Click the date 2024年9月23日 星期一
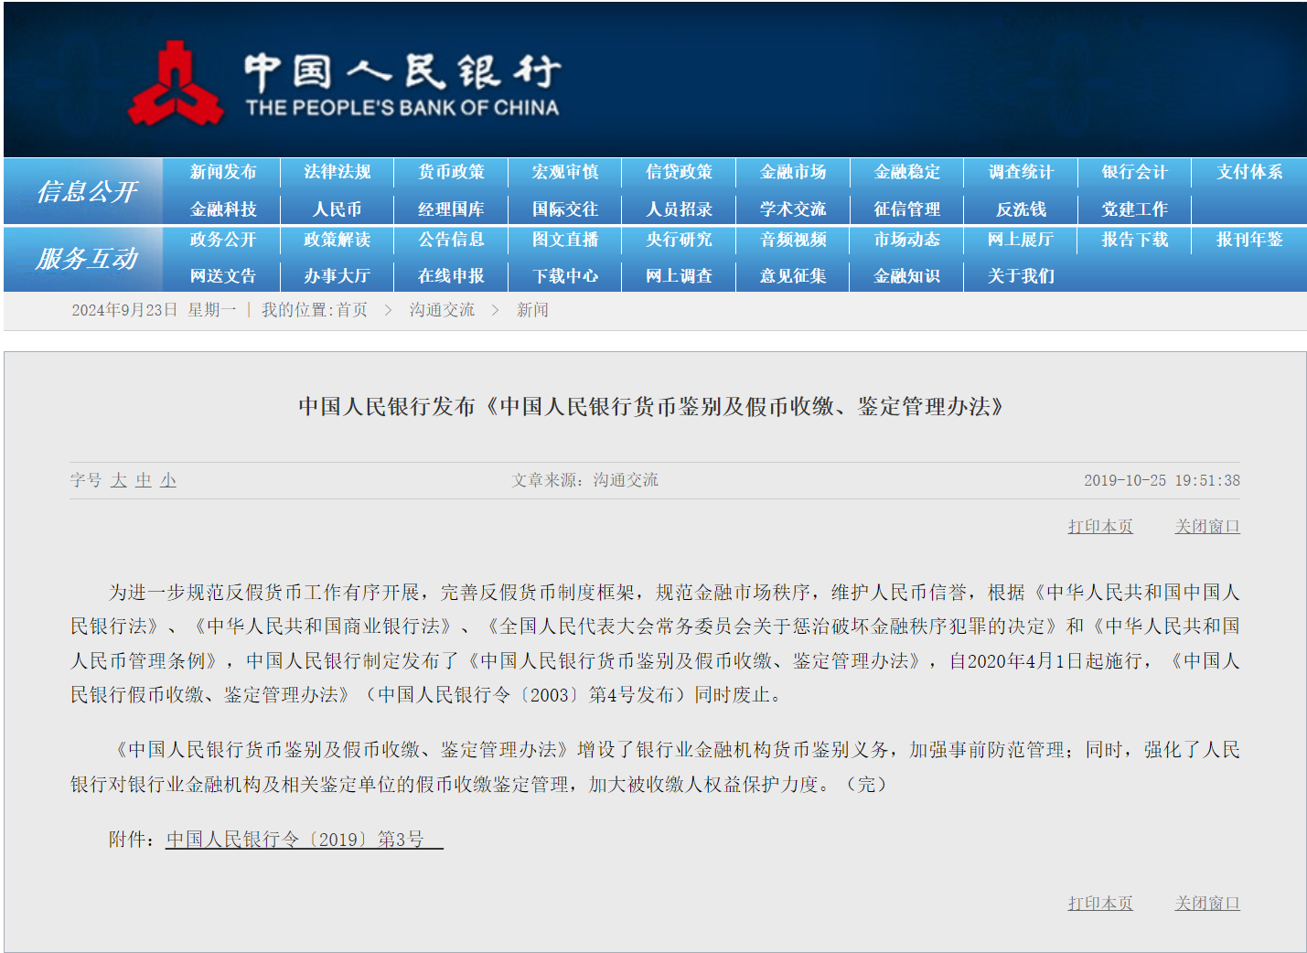 pos(154,310)
